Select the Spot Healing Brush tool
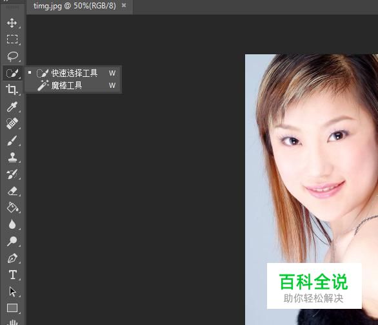The width and height of the screenshot is (378, 325). 12,123
